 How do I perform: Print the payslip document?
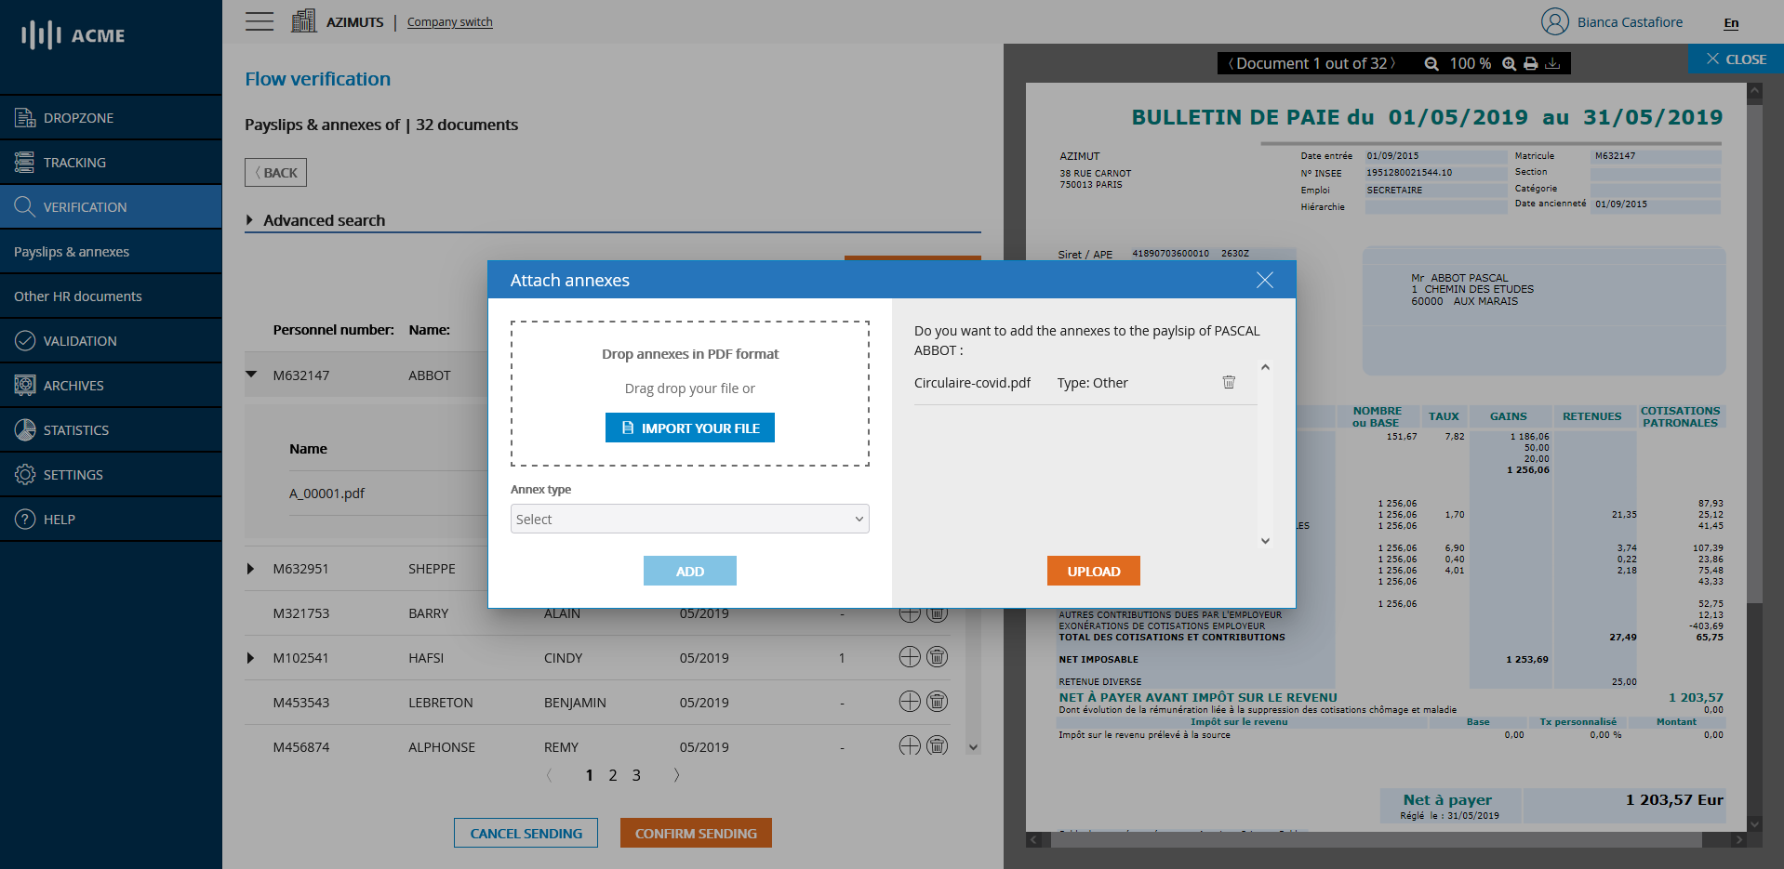[1530, 64]
